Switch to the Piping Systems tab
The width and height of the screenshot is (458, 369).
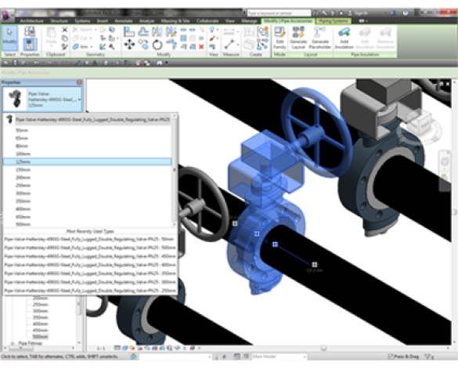click(334, 21)
